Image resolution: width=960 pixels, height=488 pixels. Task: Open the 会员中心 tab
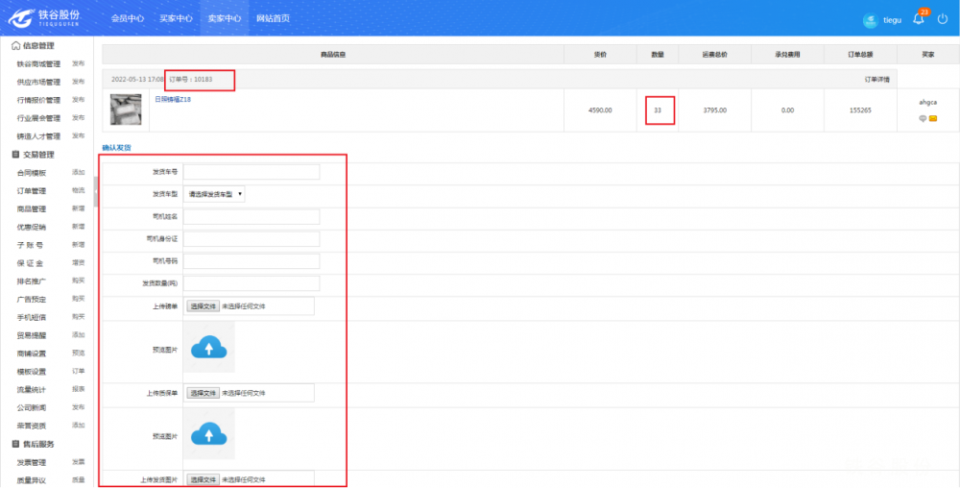[128, 18]
